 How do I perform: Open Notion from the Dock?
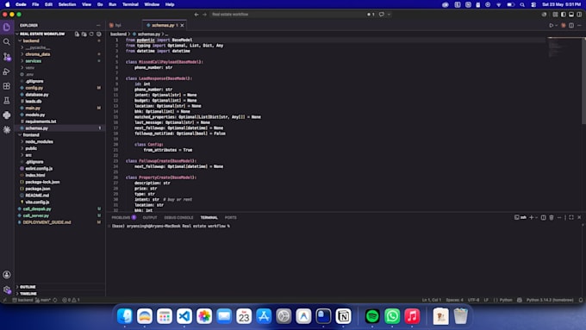point(343,316)
